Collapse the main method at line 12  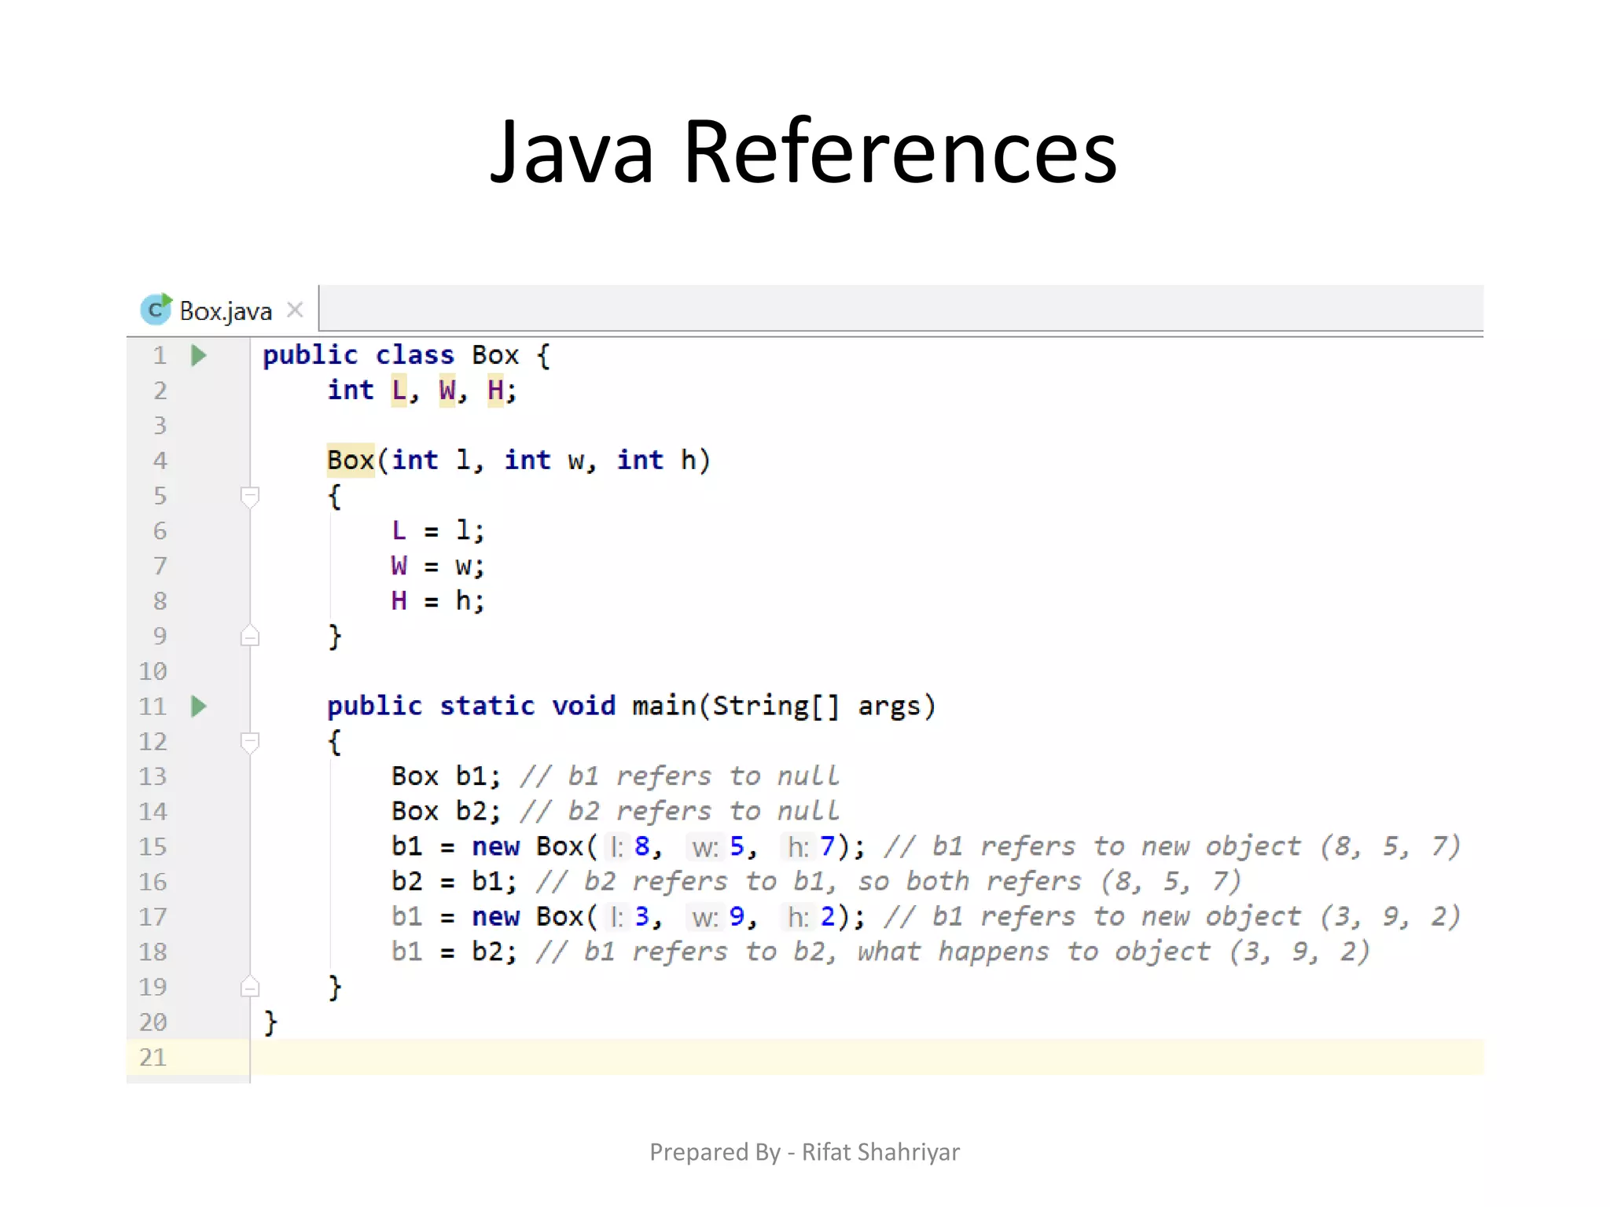coord(249,742)
